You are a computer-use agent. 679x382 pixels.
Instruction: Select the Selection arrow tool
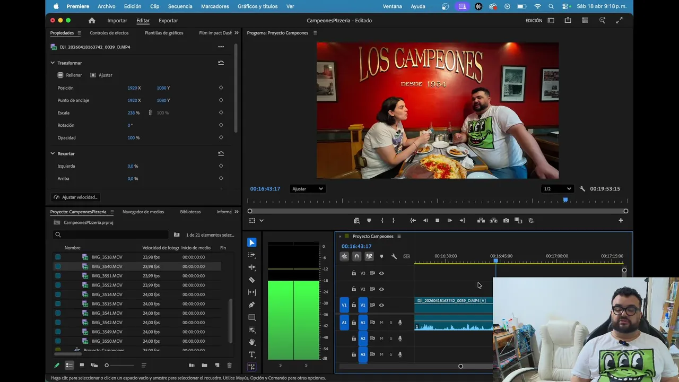(x=251, y=242)
